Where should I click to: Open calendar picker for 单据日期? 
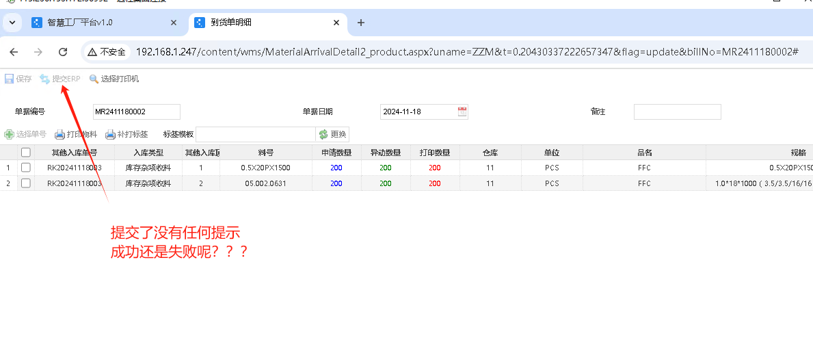(x=462, y=112)
